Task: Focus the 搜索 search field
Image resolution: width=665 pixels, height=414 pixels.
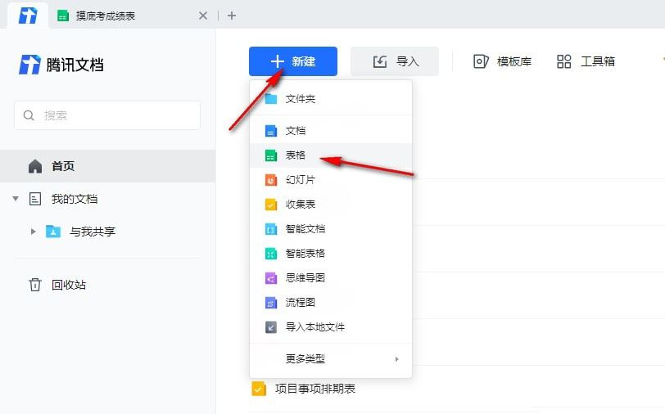Action: (x=107, y=115)
